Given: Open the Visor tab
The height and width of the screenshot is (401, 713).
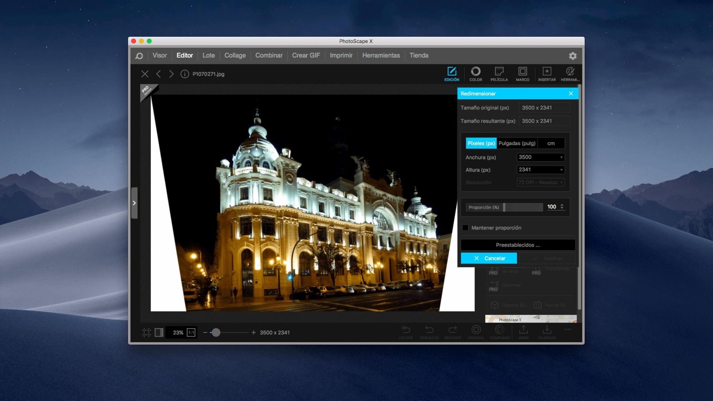Looking at the screenshot, I should click(x=159, y=56).
